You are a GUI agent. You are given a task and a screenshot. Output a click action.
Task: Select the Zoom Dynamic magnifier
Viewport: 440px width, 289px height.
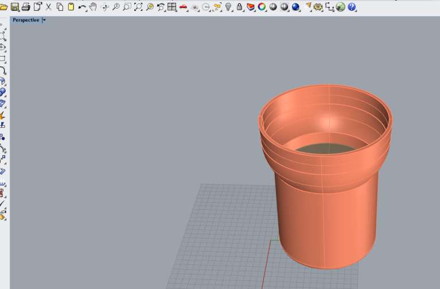(116, 7)
